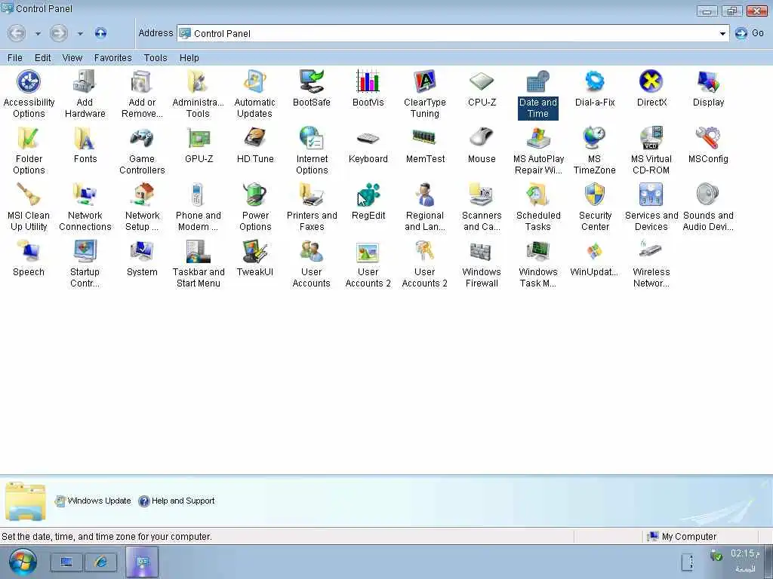773x579 pixels.
Task: Select Network Connections icon
Action: [x=85, y=195]
